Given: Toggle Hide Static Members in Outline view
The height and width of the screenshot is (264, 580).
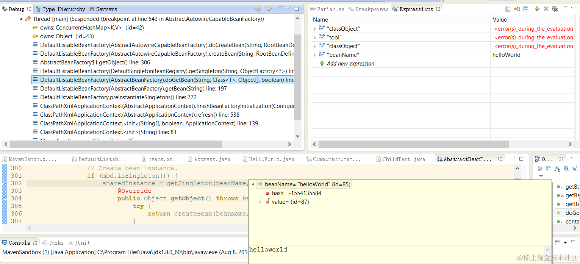Looking at the screenshot, I should coord(575,169).
